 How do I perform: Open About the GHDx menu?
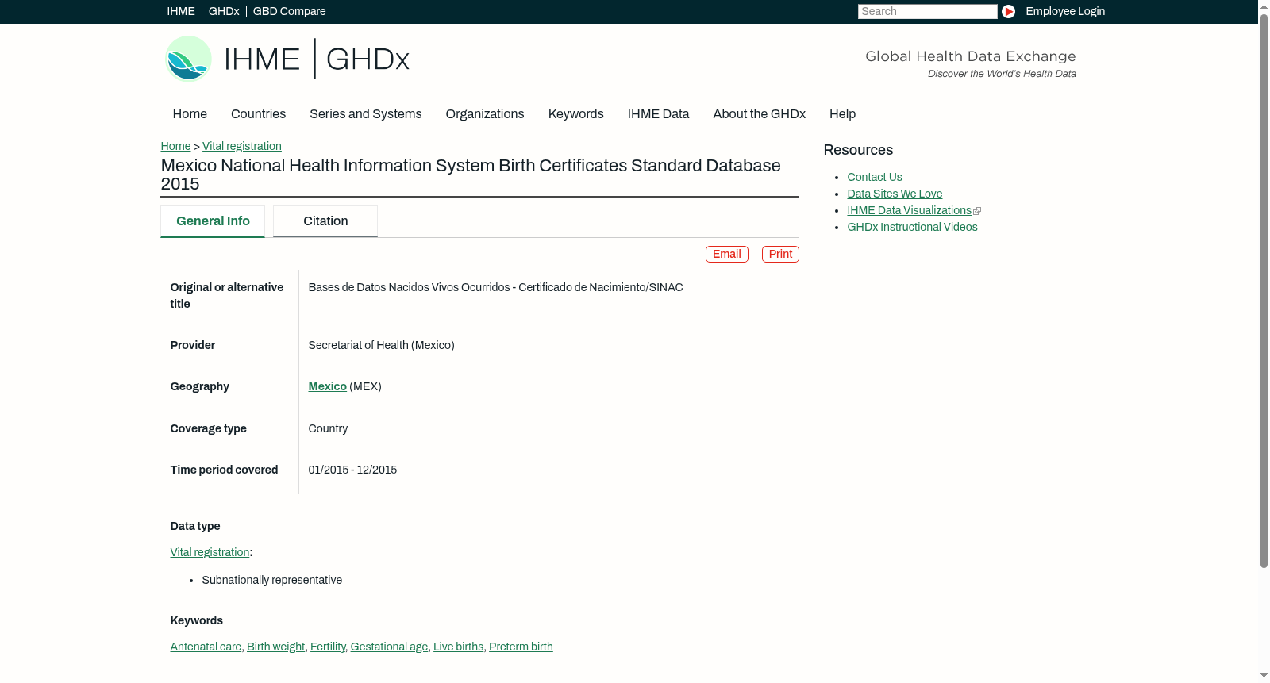(x=759, y=114)
